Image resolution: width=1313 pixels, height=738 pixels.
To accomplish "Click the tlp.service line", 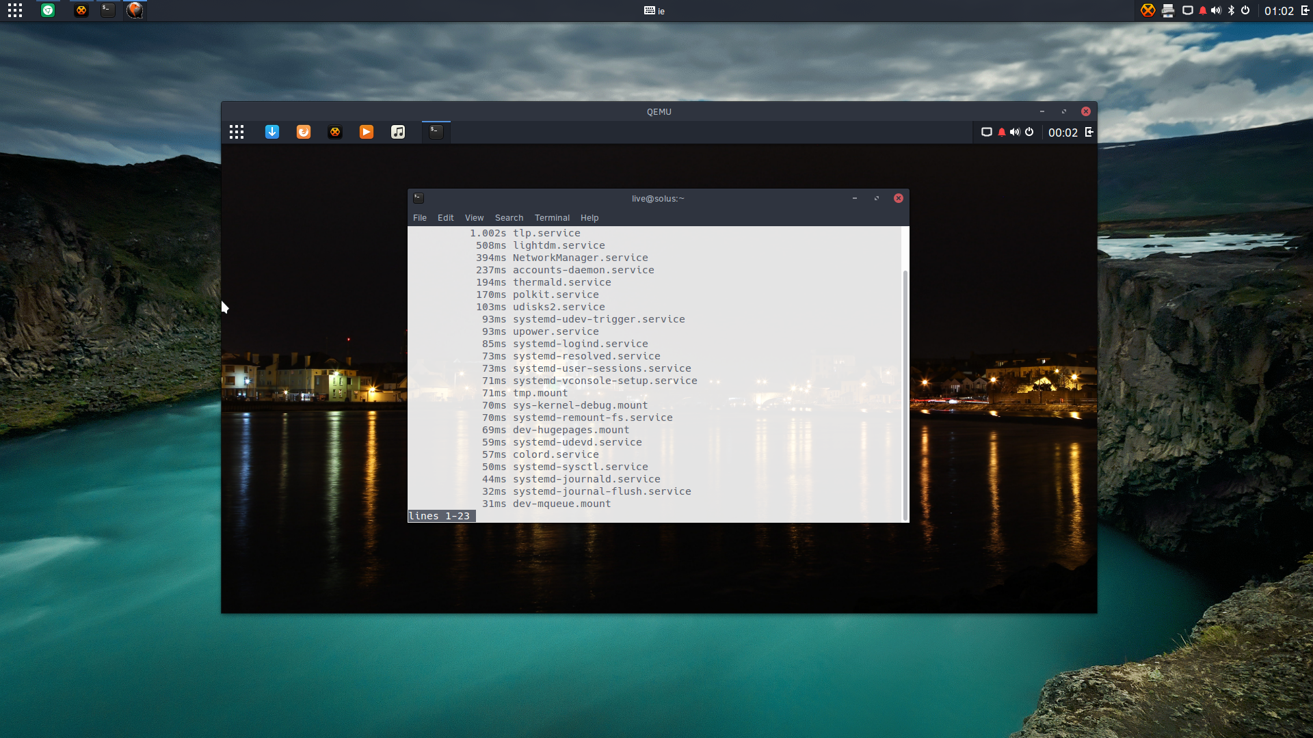I will coord(525,233).
